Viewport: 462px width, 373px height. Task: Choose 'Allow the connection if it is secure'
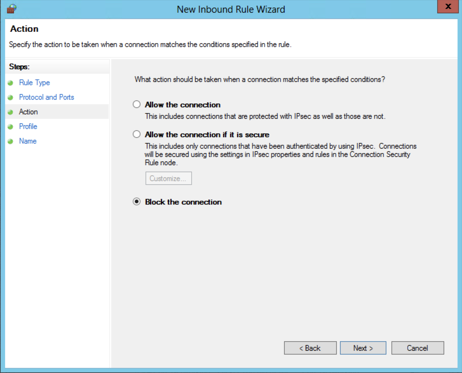pos(137,134)
